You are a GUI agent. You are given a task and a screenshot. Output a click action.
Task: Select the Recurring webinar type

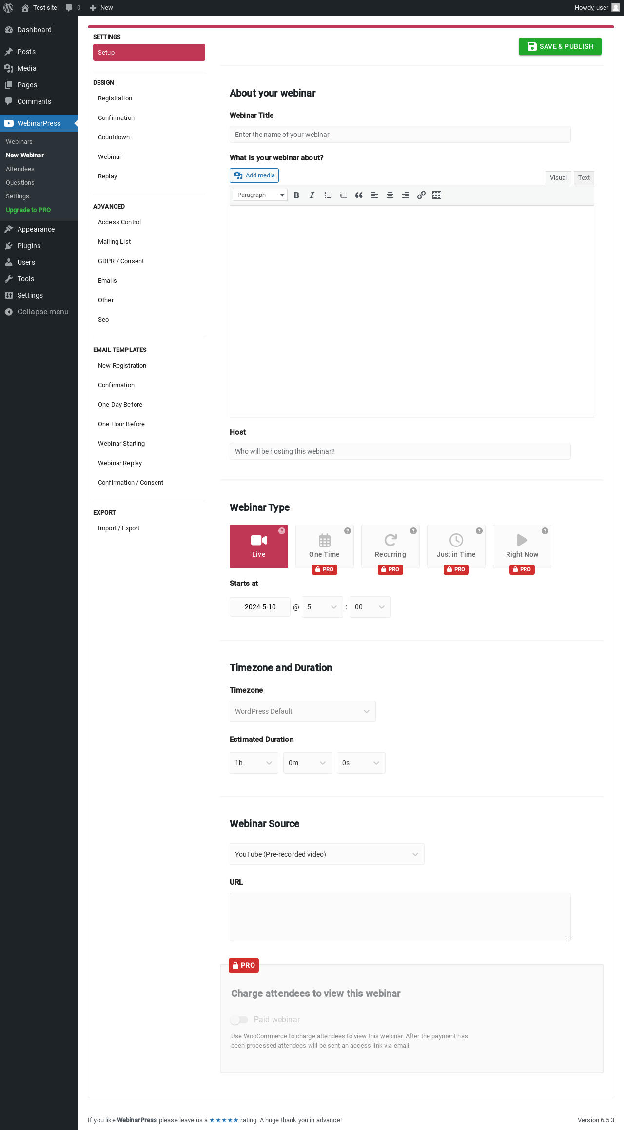pyautogui.click(x=390, y=546)
